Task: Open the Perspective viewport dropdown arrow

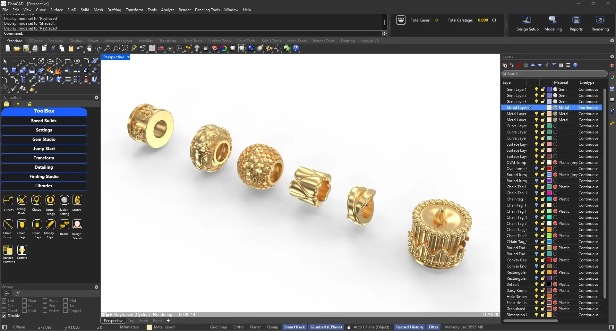Action: pyautogui.click(x=128, y=57)
